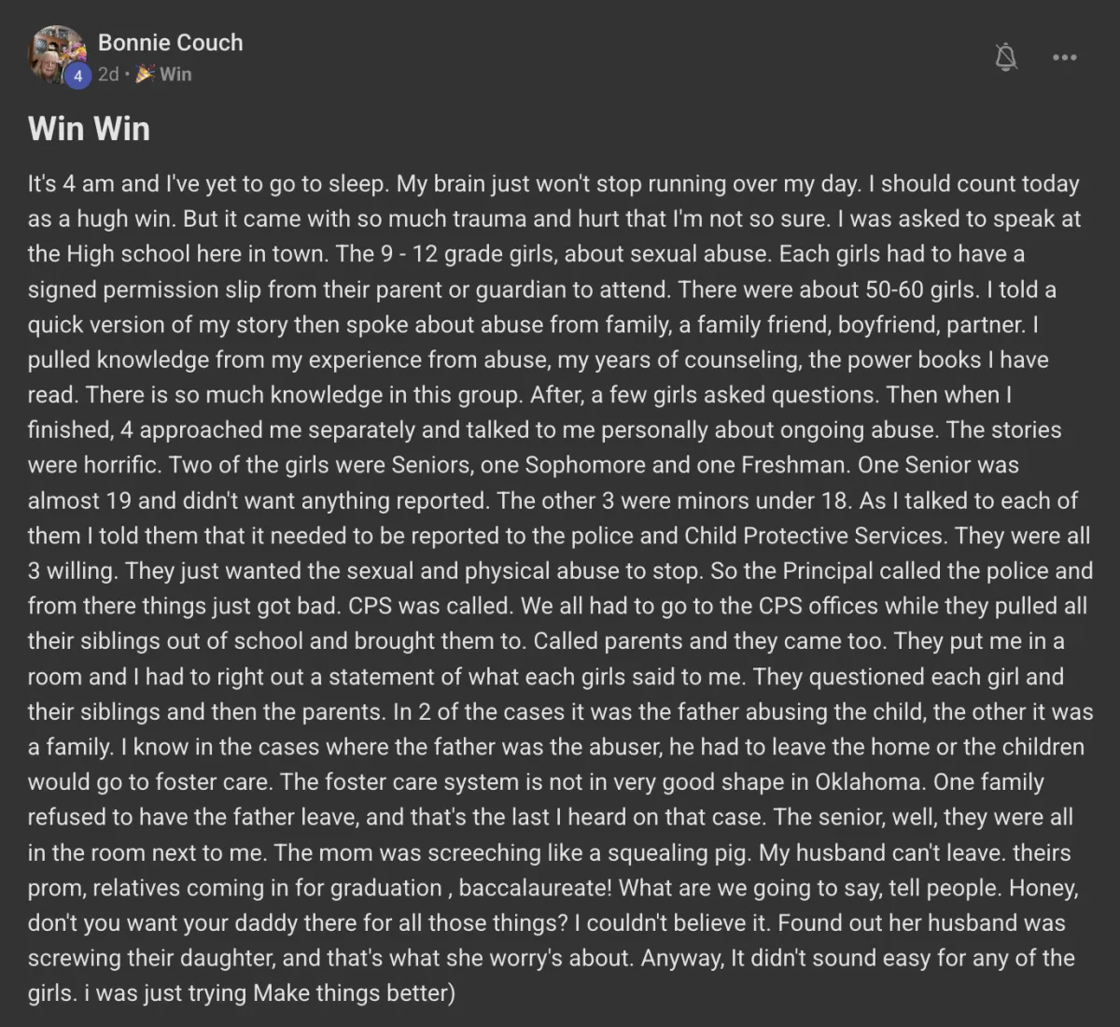Viewport: 1120px width, 1027px height.
Task: Click the post title Win Win
Action: [89, 128]
